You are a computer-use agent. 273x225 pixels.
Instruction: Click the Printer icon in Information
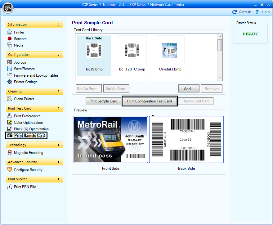coord(10,32)
